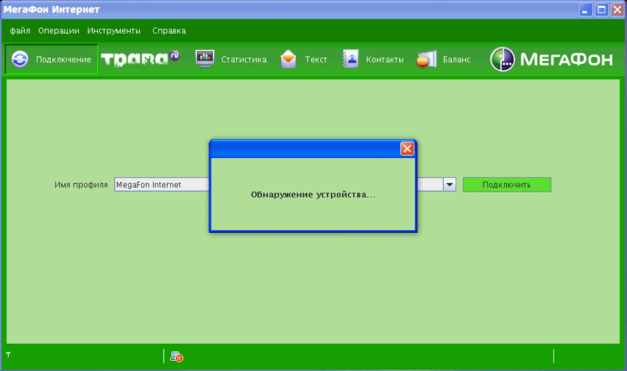Click the Статистика monitor chart icon
This screenshot has width=627, height=371.
tap(205, 59)
